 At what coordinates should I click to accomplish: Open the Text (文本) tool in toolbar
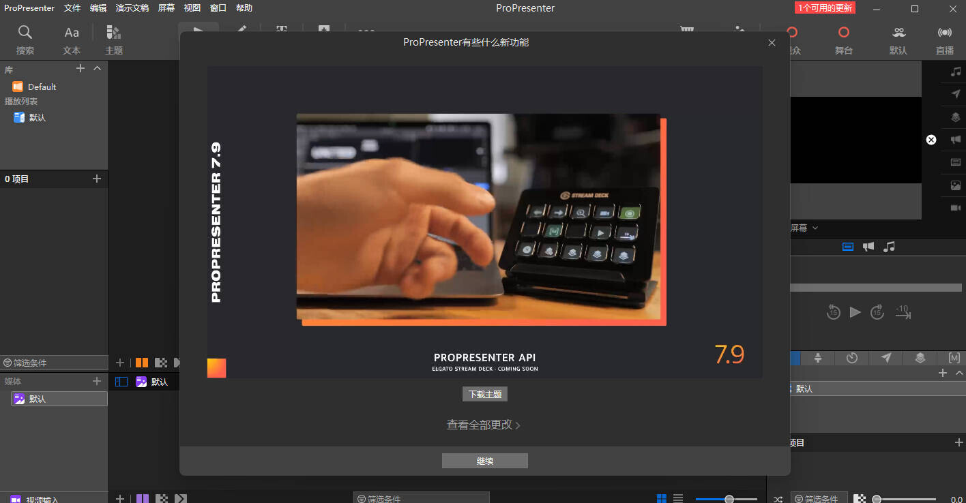click(72, 40)
